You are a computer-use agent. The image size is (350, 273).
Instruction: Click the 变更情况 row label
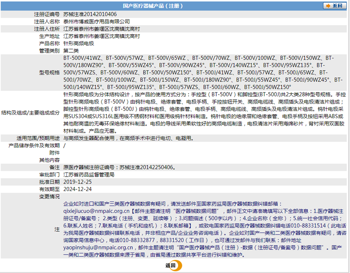click(49, 196)
